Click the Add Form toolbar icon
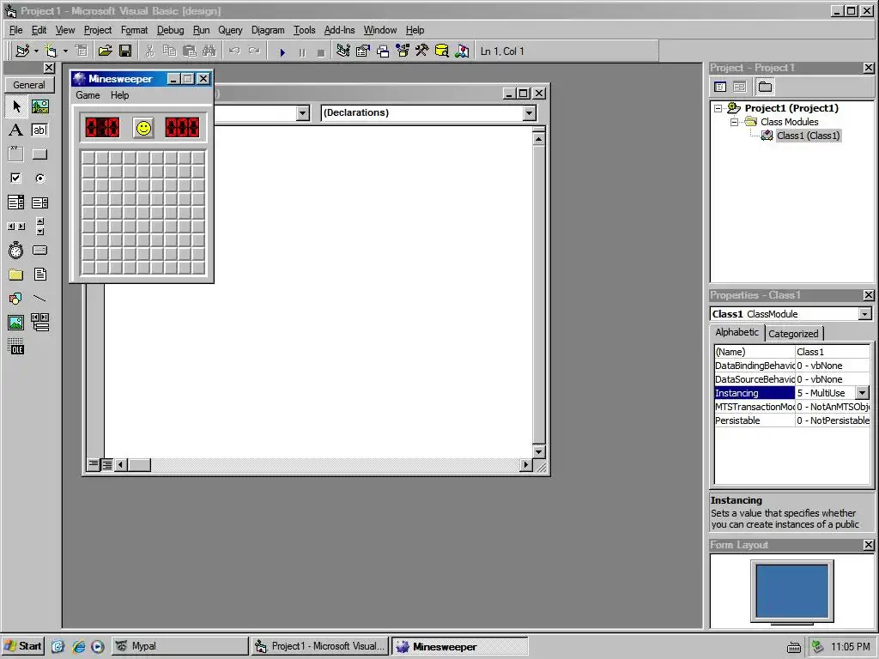 click(51, 51)
